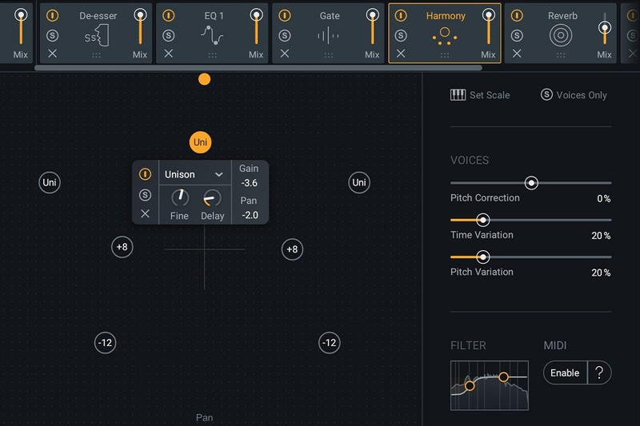This screenshot has width=640, height=426.
Task: Select the EQ 1 module icon
Action: coord(212,36)
